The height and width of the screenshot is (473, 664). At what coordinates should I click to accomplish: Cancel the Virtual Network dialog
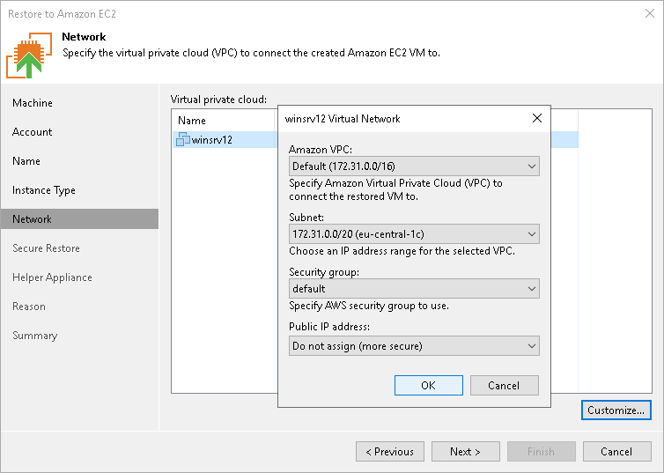click(x=505, y=385)
